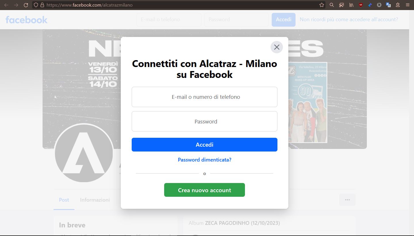Click the facebook logo
This screenshot has height=236, width=414.
tap(26, 20)
